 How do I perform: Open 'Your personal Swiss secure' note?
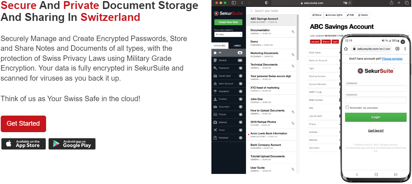[x=271, y=77]
